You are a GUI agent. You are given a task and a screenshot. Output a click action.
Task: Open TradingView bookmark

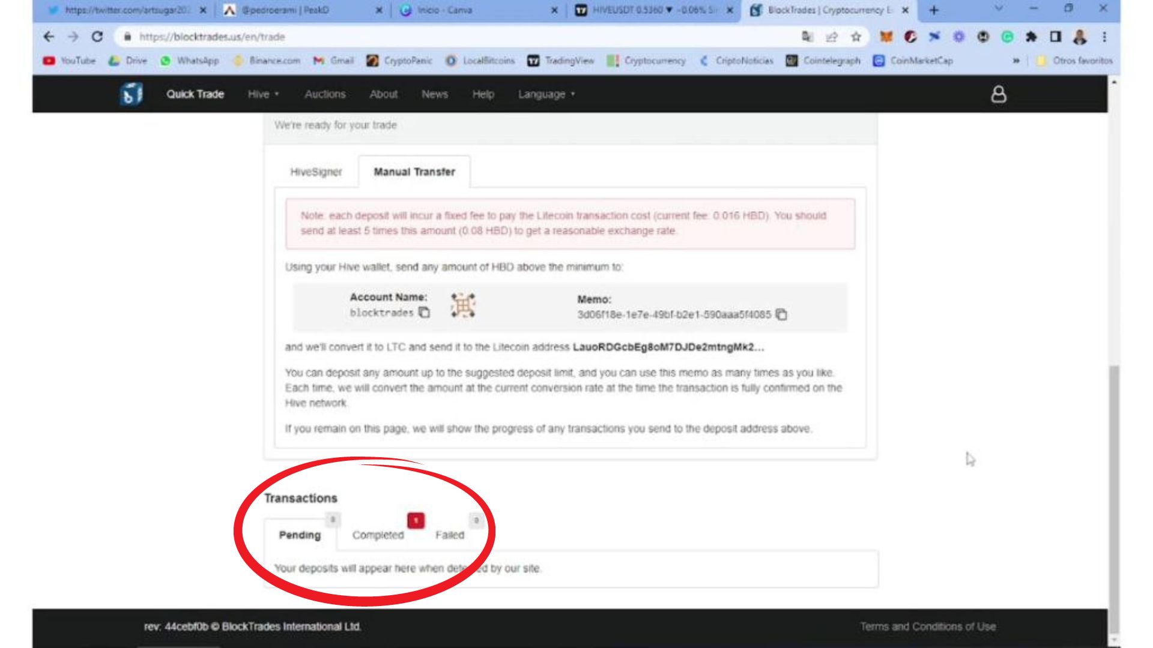tap(560, 61)
